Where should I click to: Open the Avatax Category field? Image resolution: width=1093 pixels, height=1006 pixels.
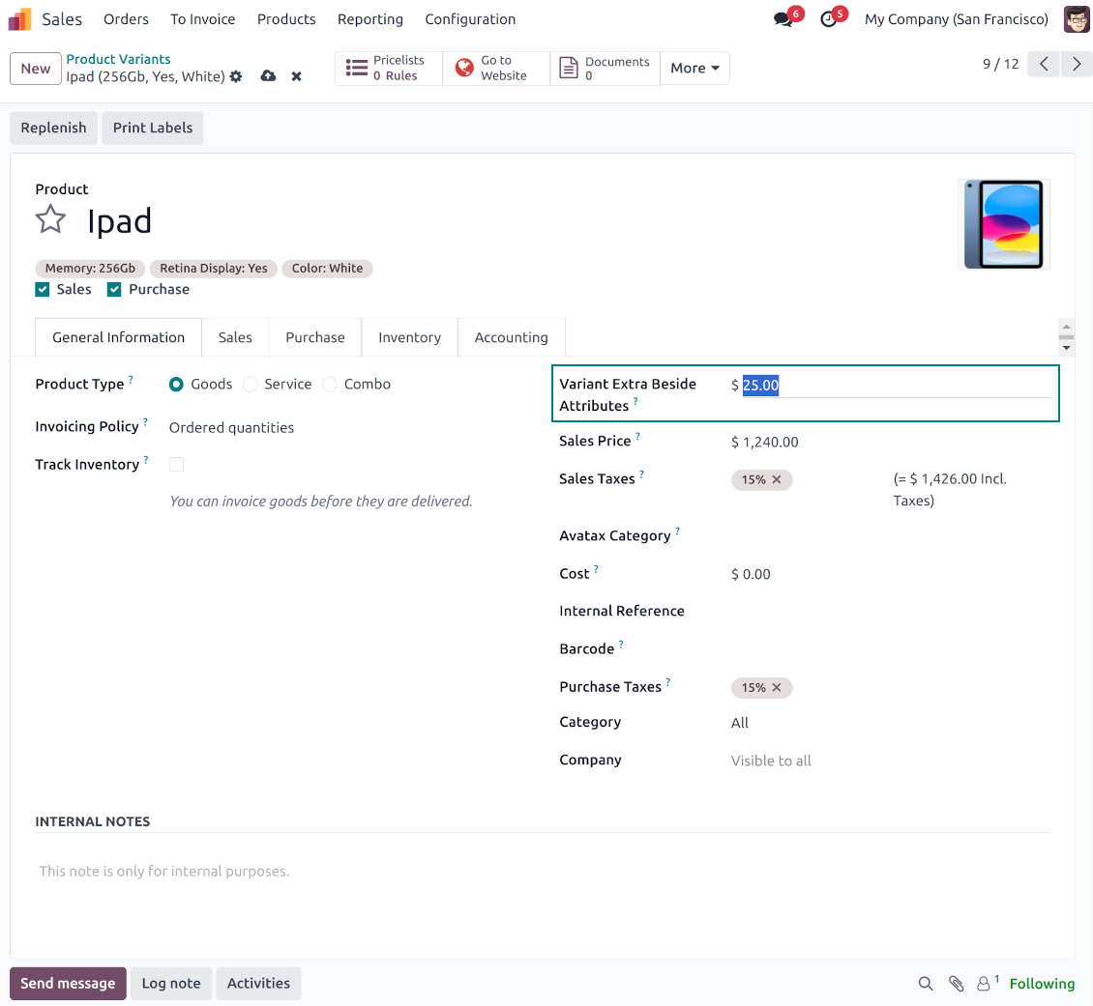890,536
